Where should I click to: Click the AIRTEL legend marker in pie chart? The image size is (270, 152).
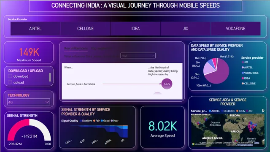243,68
